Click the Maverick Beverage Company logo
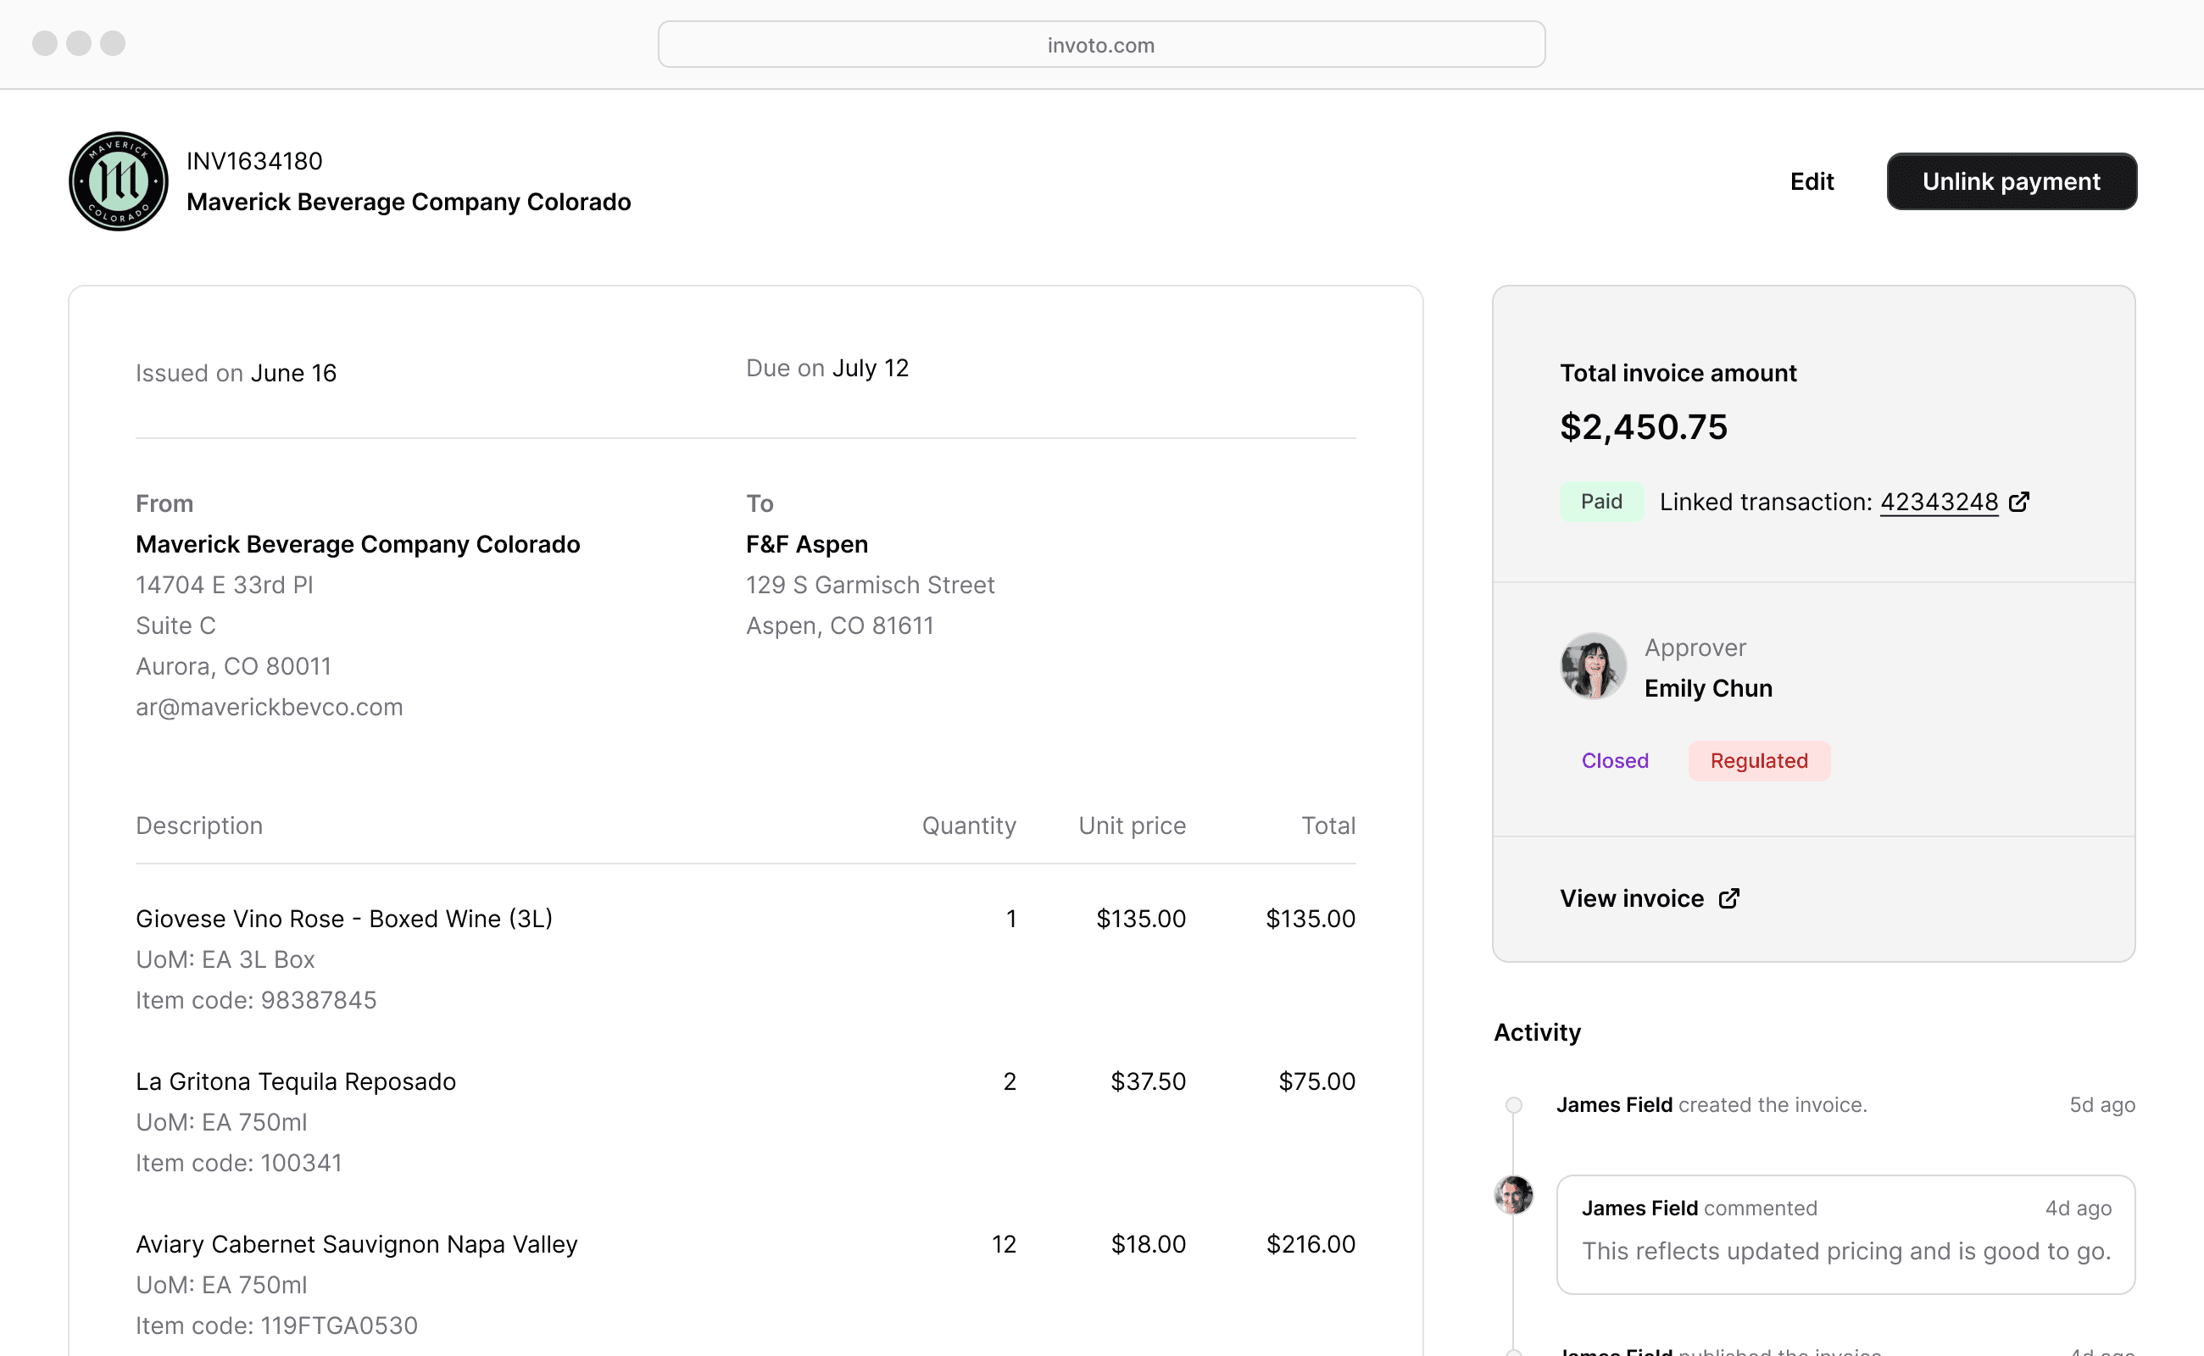2204x1356 pixels. [x=119, y=181]
